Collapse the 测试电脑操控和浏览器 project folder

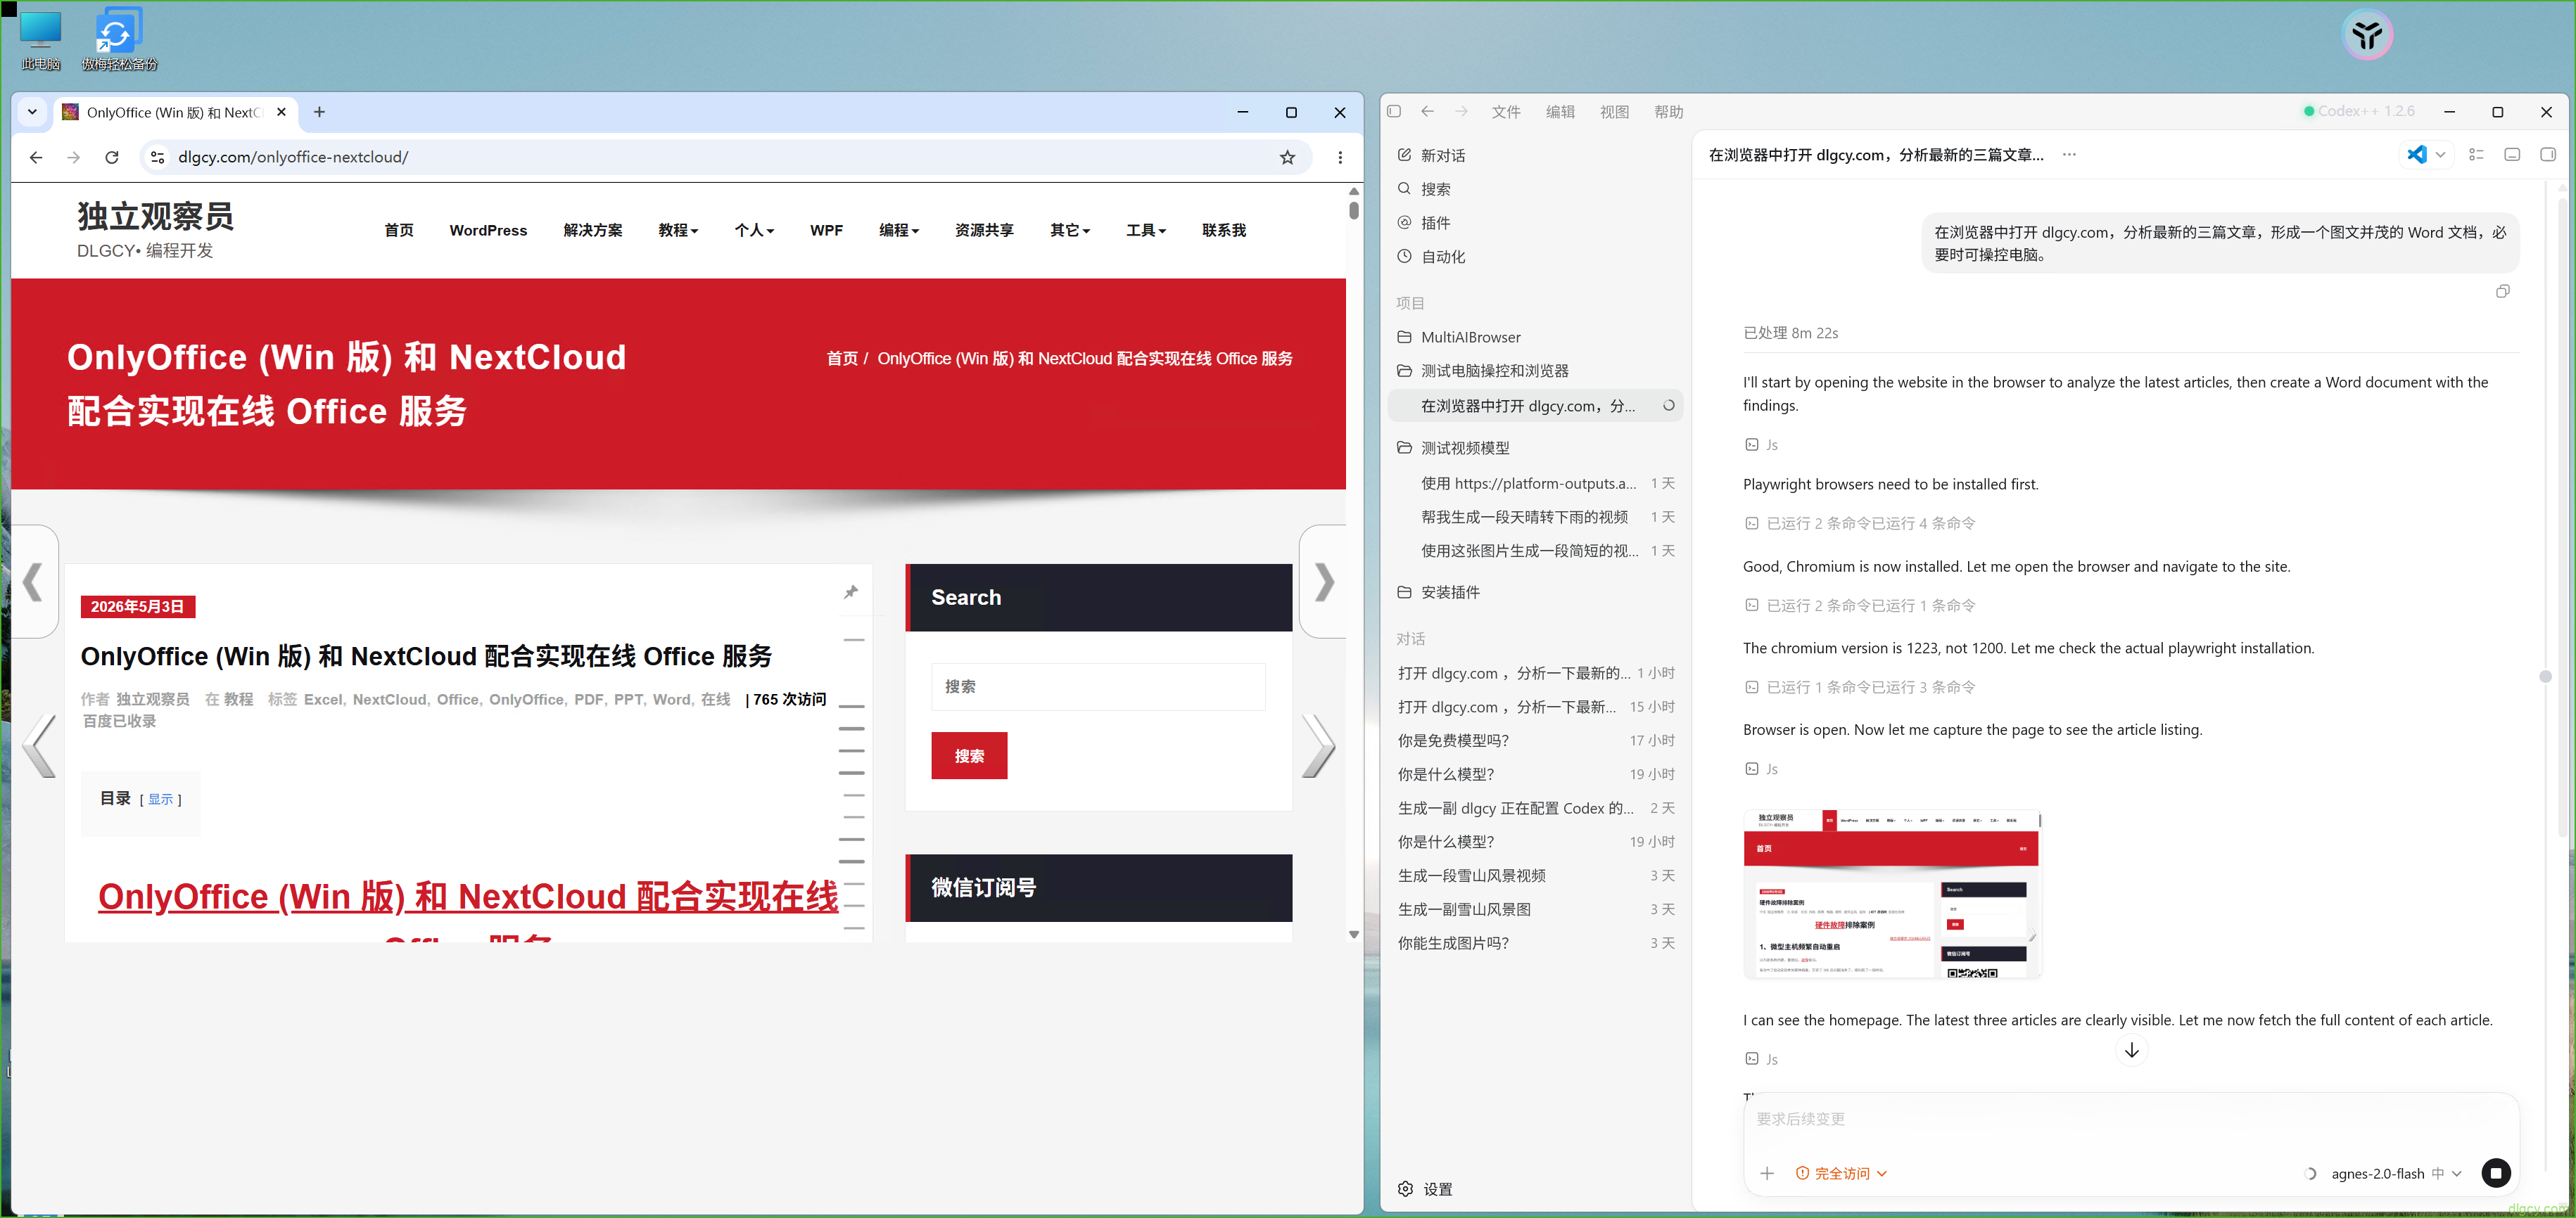click(x=1536, y=371)
